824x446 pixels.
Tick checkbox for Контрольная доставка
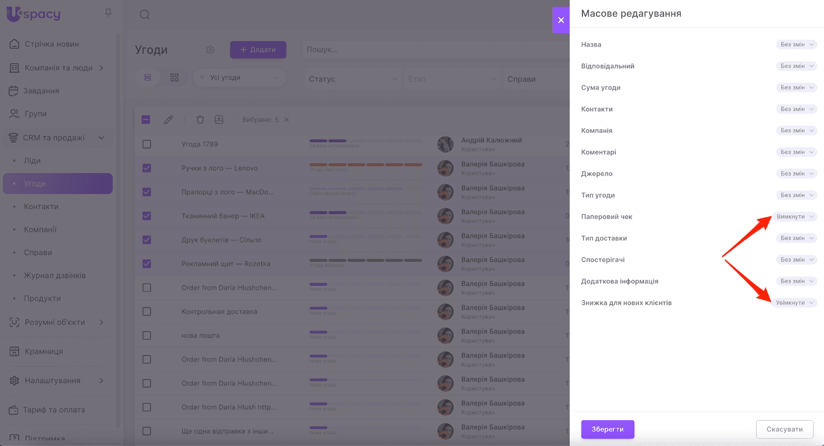(x=147, y=312)
